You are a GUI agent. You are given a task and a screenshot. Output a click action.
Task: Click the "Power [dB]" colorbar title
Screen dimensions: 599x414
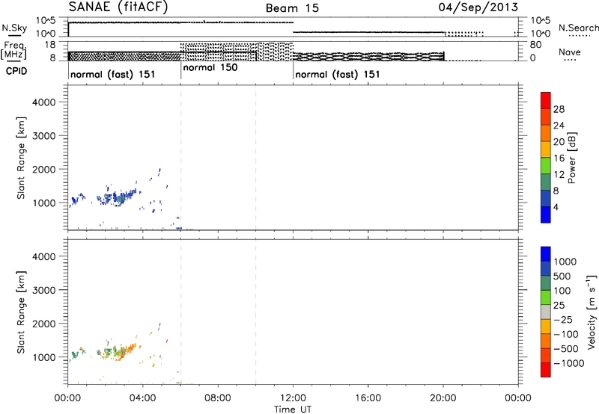click(x=572, y=158)
